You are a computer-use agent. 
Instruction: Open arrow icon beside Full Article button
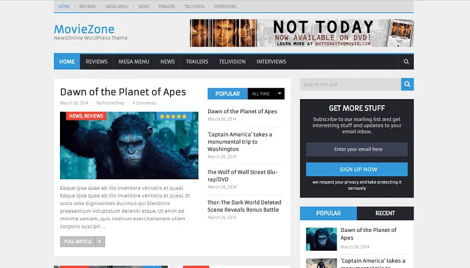coord(100,242)
